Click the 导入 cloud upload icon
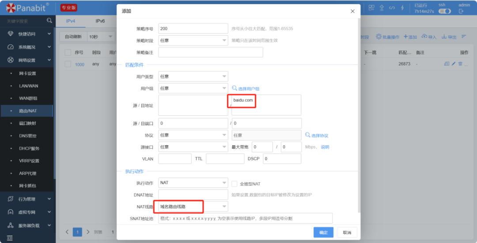 click(424, 37)
